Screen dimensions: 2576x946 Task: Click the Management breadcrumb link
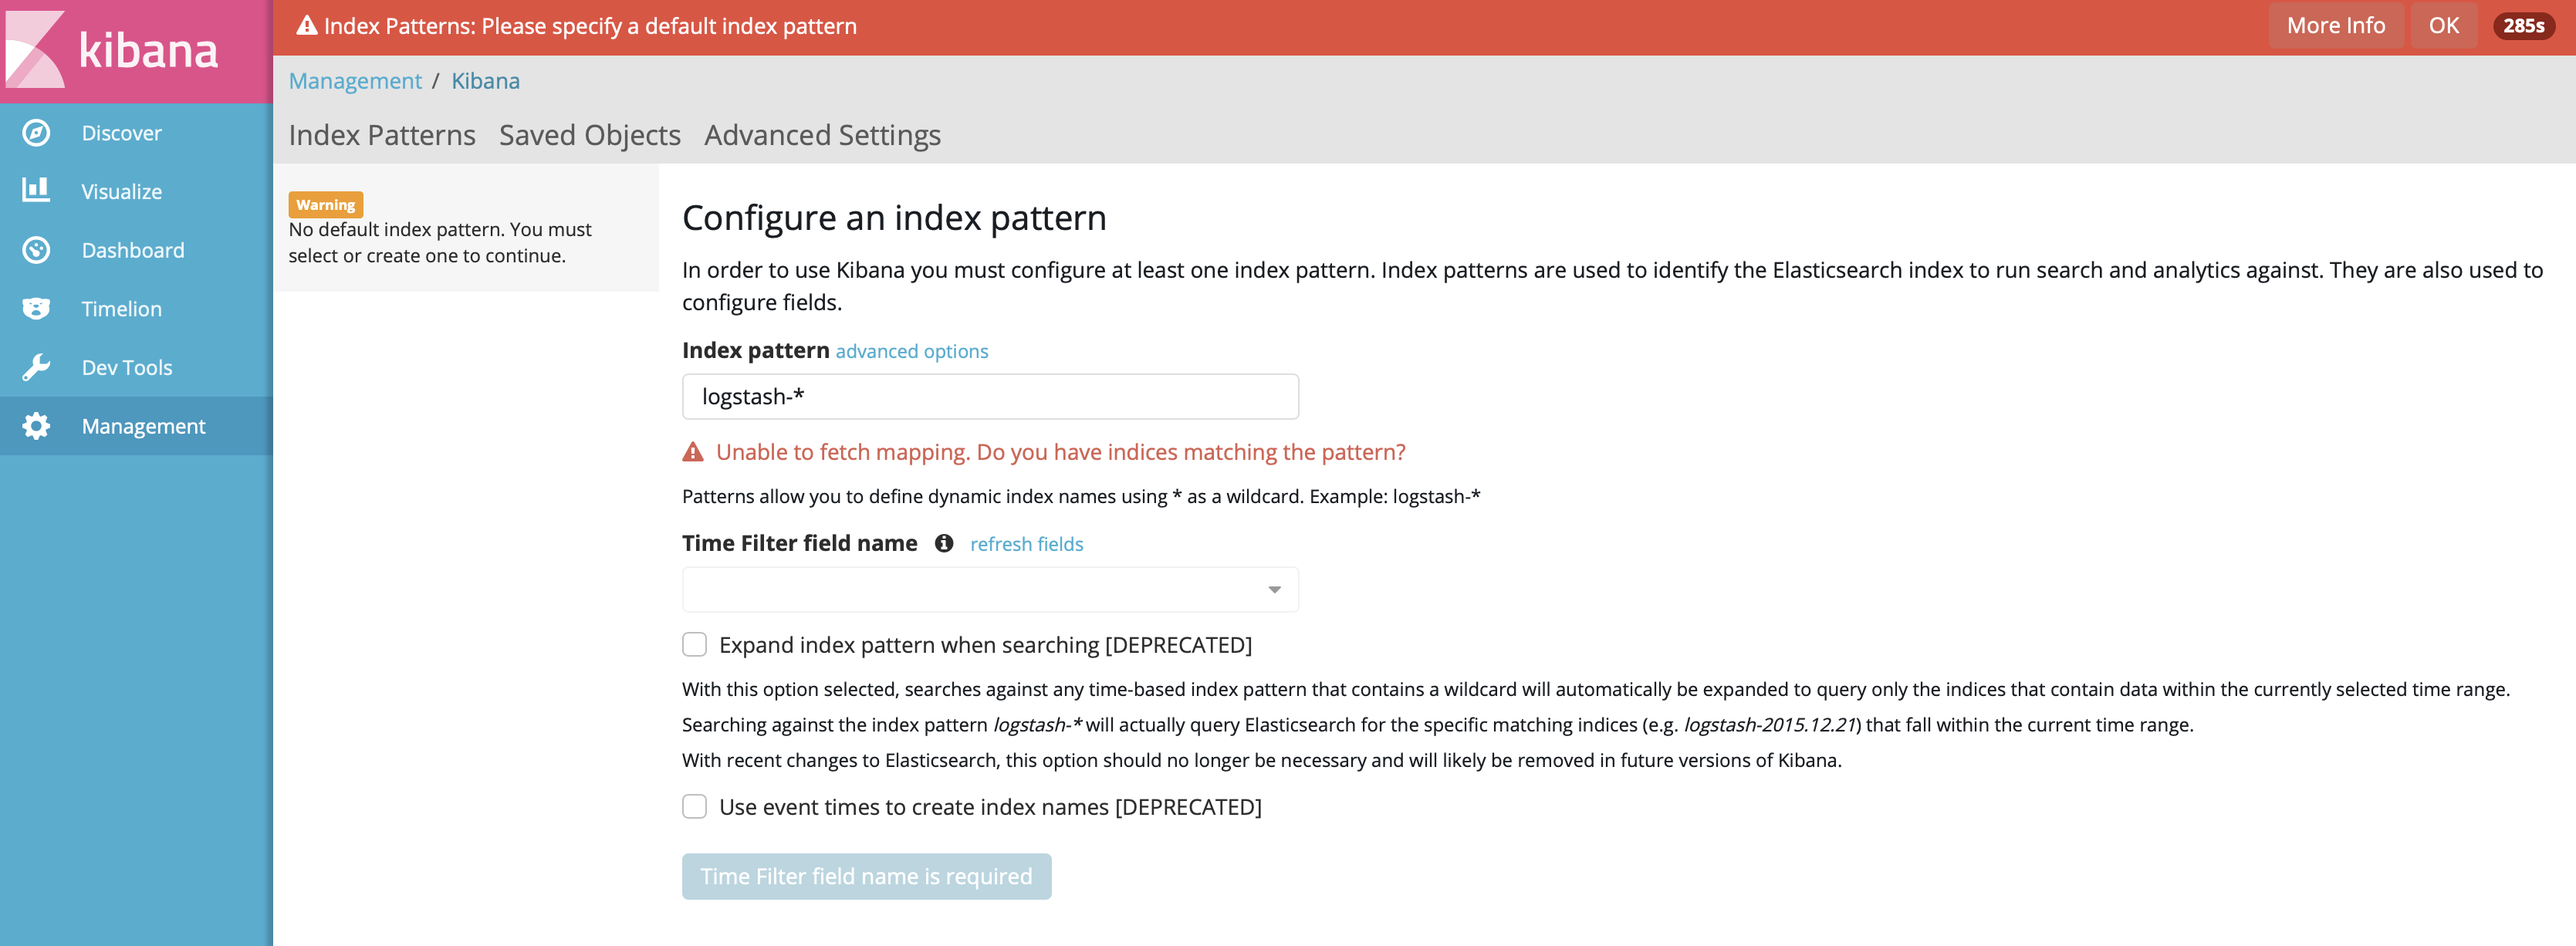click(355, 81)
